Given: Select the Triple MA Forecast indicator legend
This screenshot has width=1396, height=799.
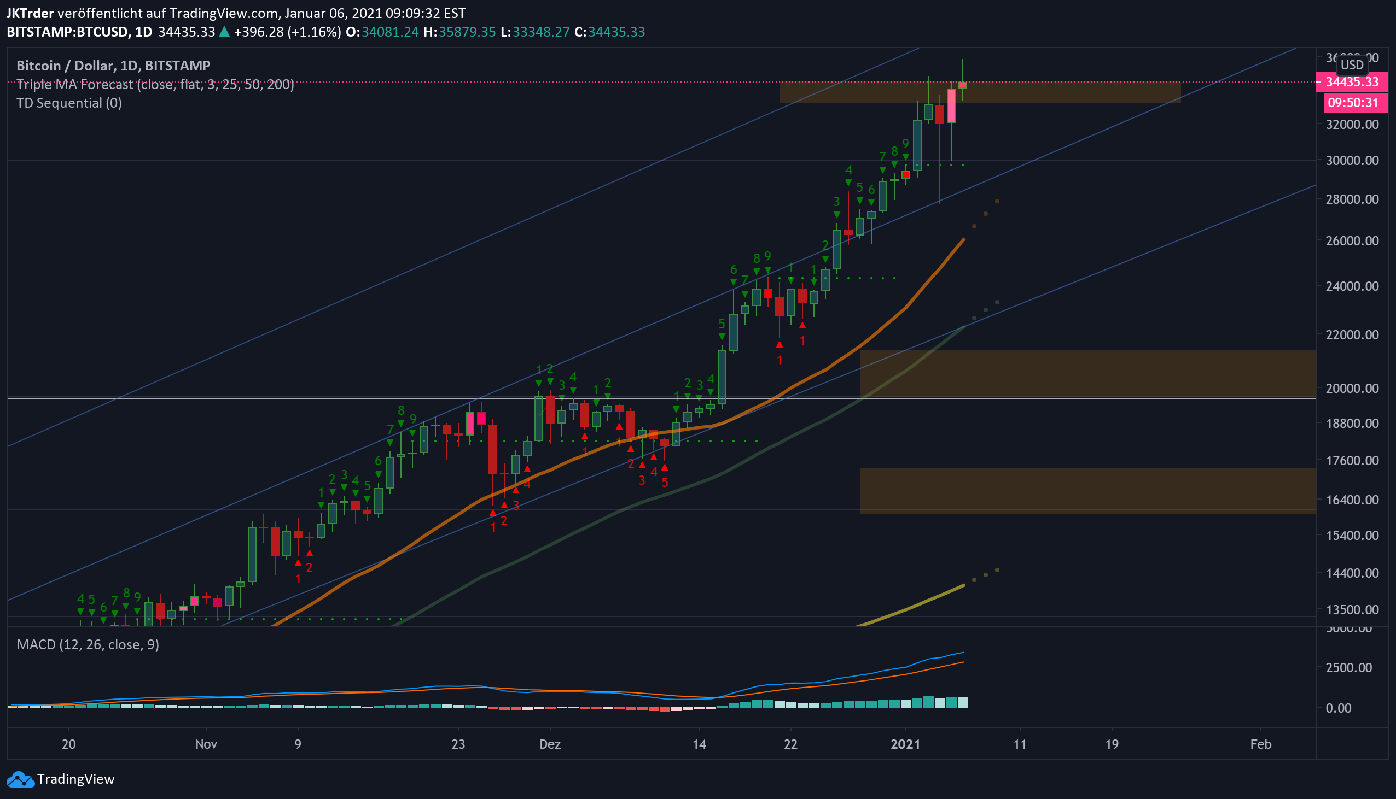Looking at the screenshot, I should (155, 85).
